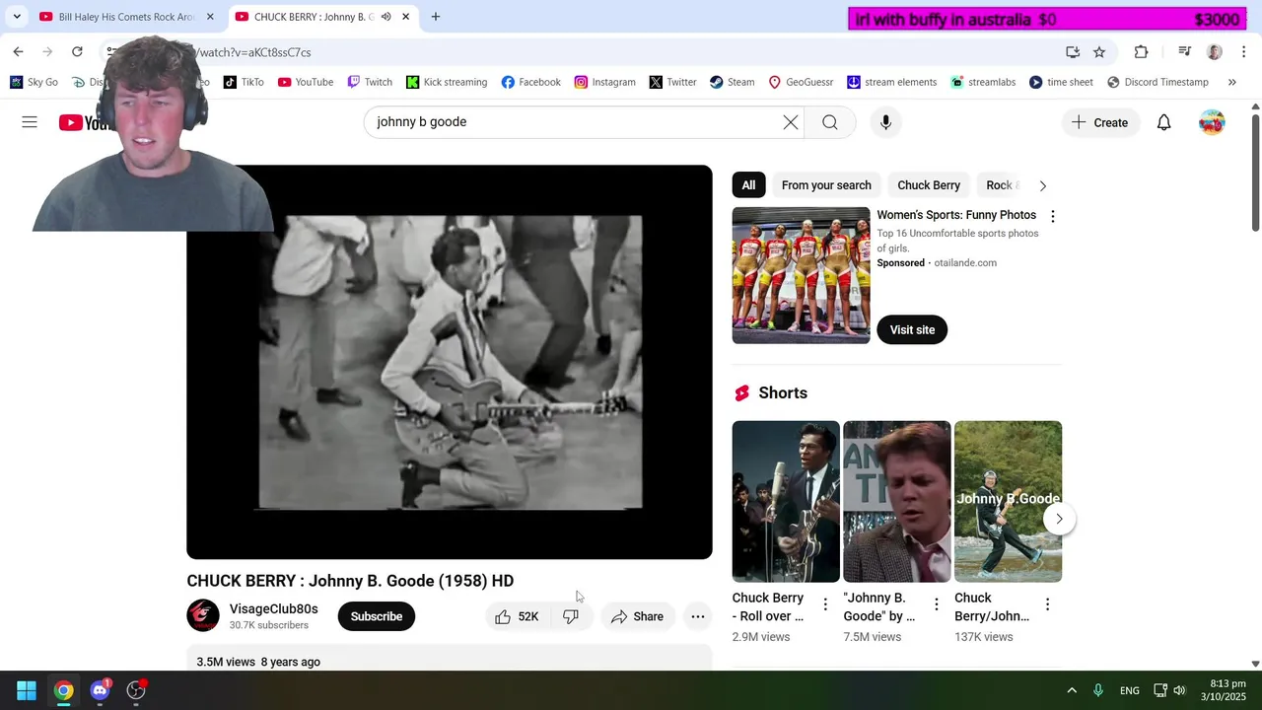Screen dimensions: 1262x710
Task: Open a new browser tab
Action: coord(436,17)
